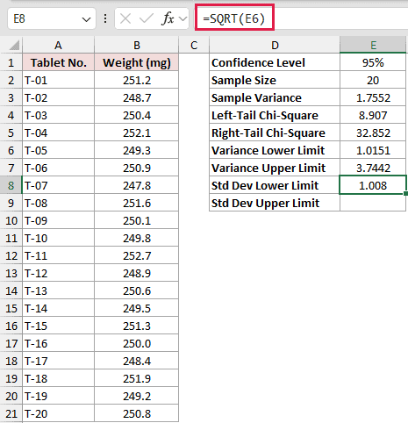Select cell with weight 251.9

tap(137, 378)
